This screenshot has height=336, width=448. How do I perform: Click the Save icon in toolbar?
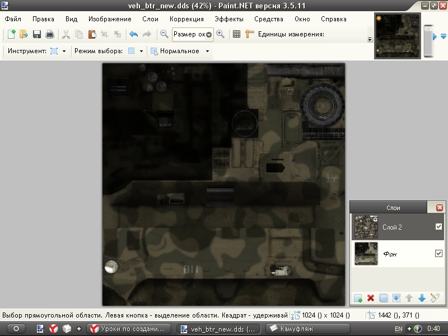point(37,34)
